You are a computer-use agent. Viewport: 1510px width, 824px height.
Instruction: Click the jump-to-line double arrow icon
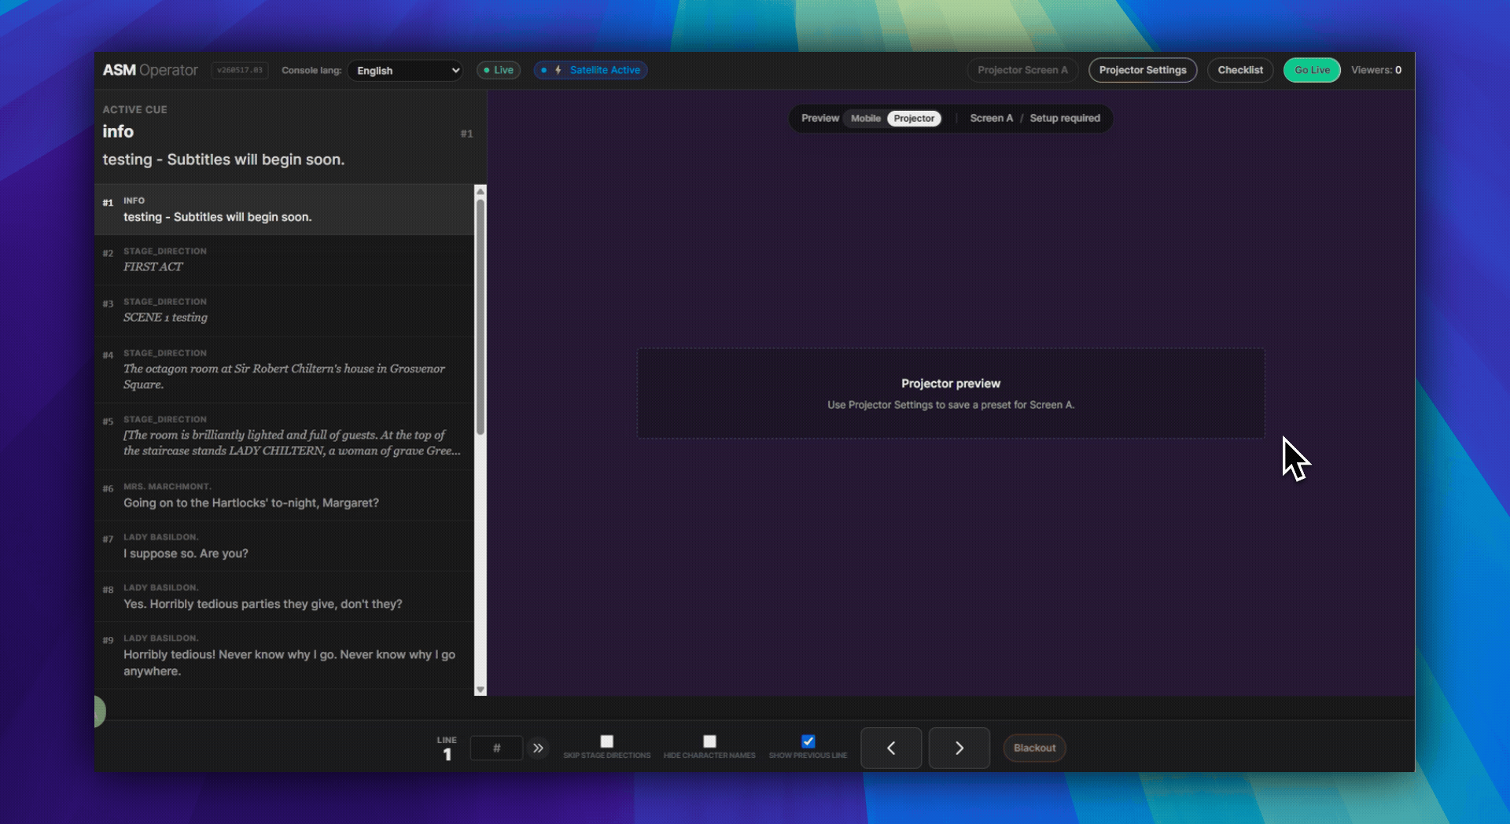[x=538, y=748]
